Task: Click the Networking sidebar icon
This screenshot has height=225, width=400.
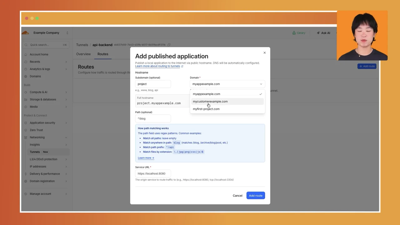Action: (26, 137)
